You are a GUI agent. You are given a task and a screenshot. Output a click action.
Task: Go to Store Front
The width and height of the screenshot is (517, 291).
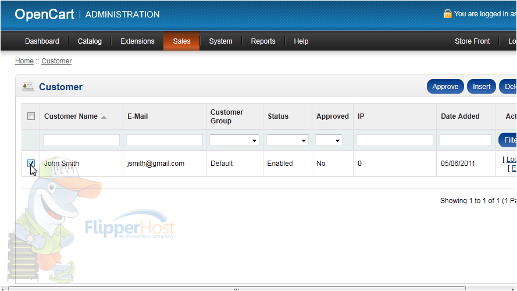click(x=472, y=41)
